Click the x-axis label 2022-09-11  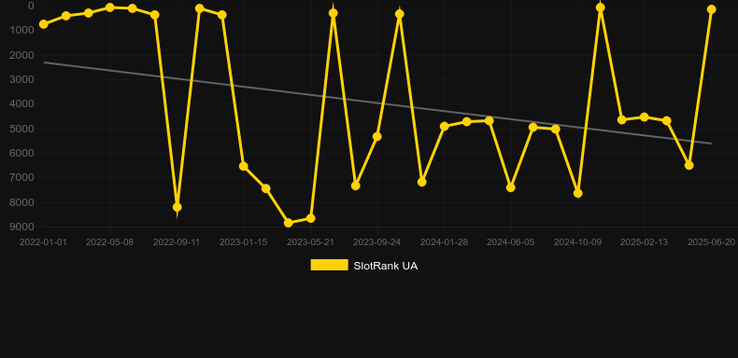[x=177, y=242]
